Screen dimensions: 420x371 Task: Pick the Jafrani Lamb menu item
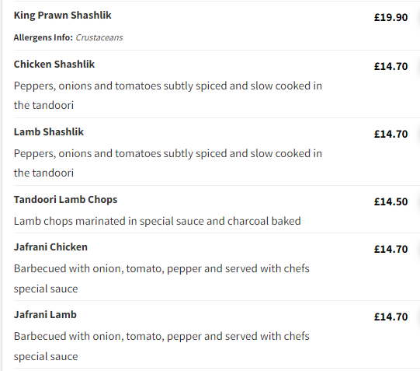[x=45, y=315]
